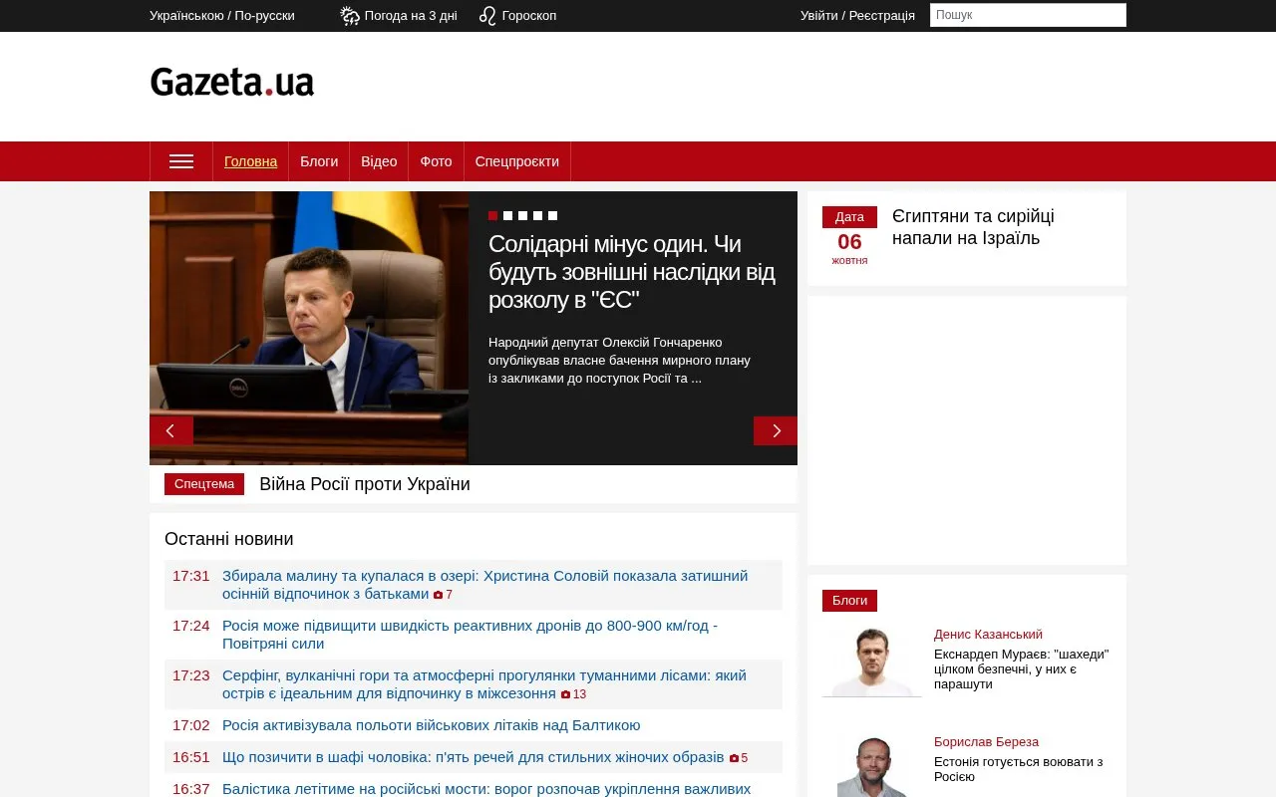This screenshot has width=1276, height=797.
Task: Switch language to Українською
Action: (186, 15)
